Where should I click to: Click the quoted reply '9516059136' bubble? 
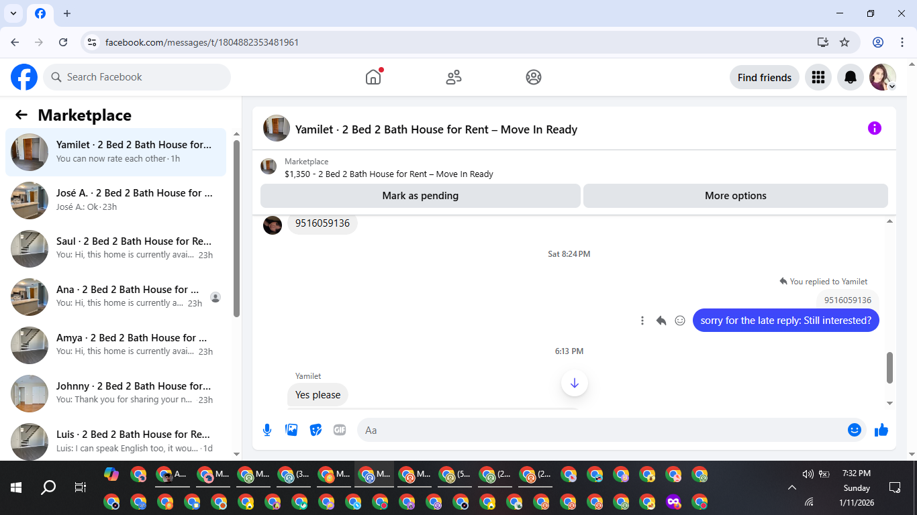[848, 300]
